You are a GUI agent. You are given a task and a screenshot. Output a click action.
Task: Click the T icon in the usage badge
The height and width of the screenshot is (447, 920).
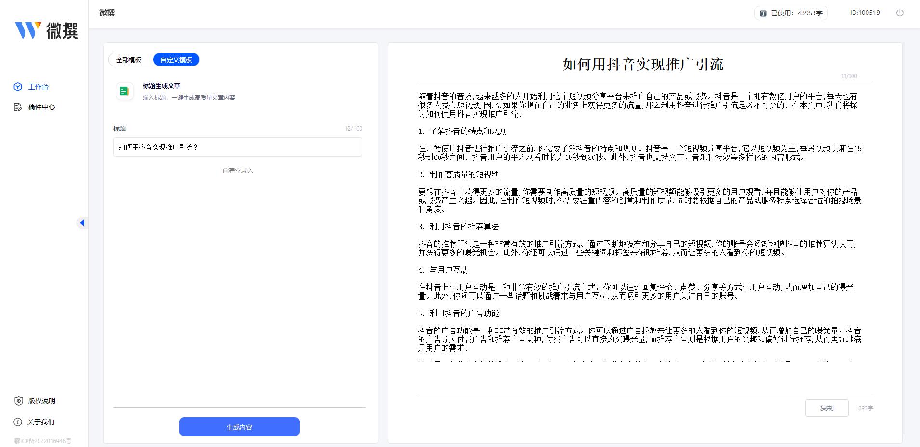click(x=763, y=13)
